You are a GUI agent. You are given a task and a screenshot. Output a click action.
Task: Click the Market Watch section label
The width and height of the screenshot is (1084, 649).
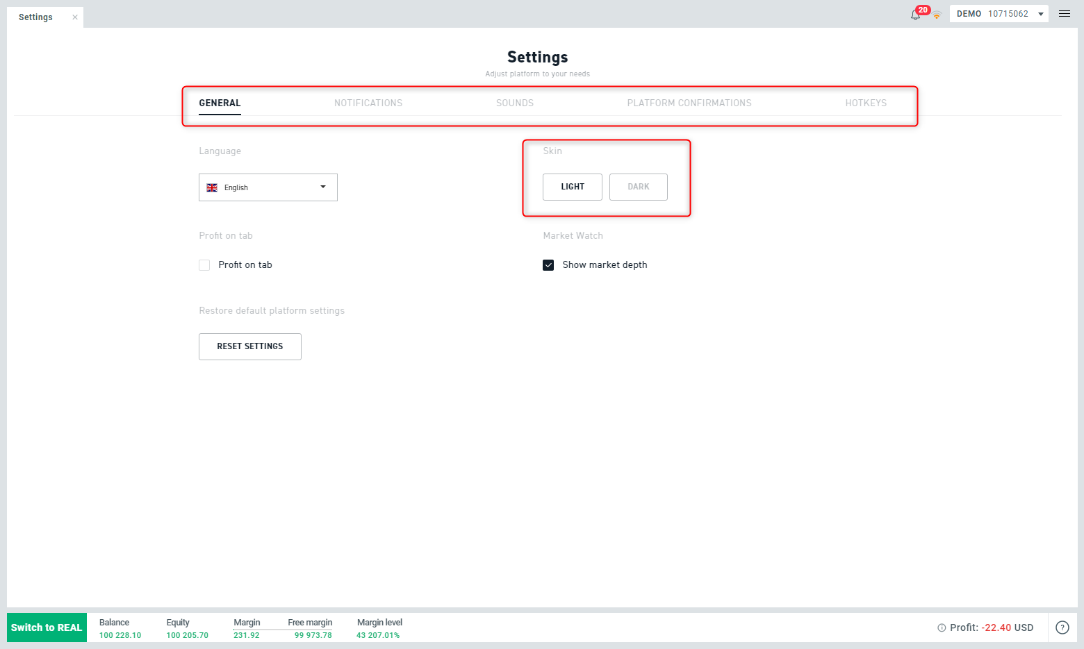click(573, 235)
